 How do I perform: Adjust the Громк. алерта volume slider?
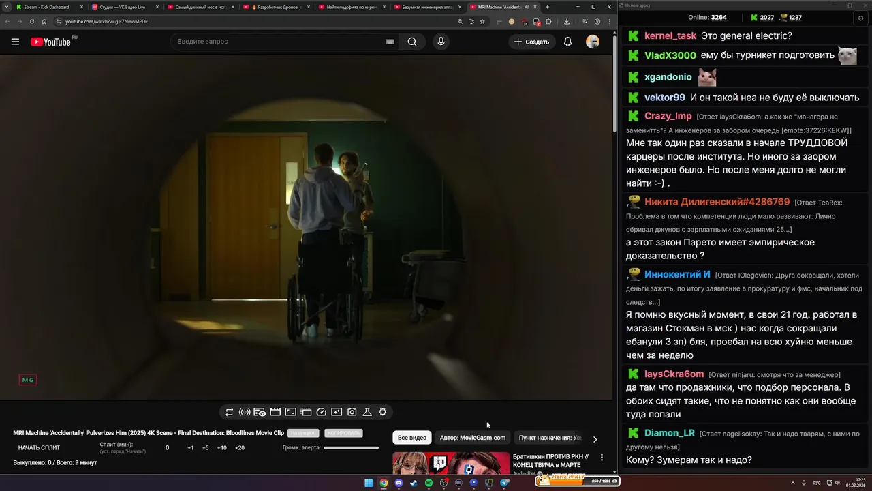[x=351, y=448]
